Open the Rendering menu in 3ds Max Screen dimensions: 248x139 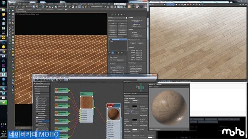tap(68, 4)
